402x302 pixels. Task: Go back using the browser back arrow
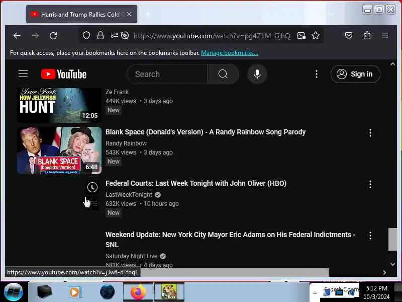coord(17,36)
